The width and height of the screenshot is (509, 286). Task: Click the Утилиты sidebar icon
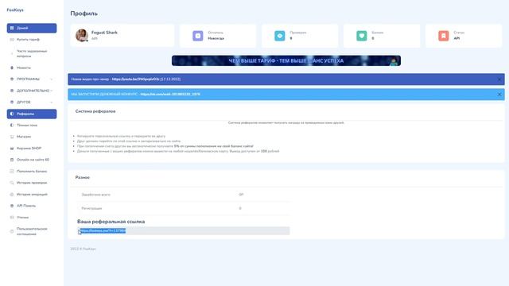pyautogui.click(x=12, y=218)
